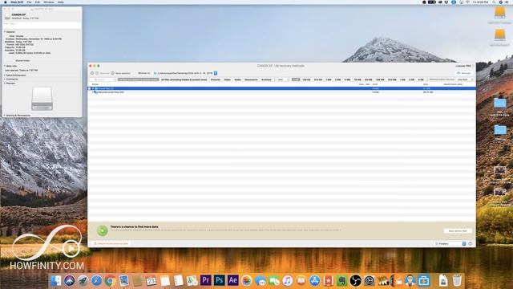Collapse General section in CANON XF info
Image resolution: width=513 pixels, height=289 pixels.
coord(5,32)
